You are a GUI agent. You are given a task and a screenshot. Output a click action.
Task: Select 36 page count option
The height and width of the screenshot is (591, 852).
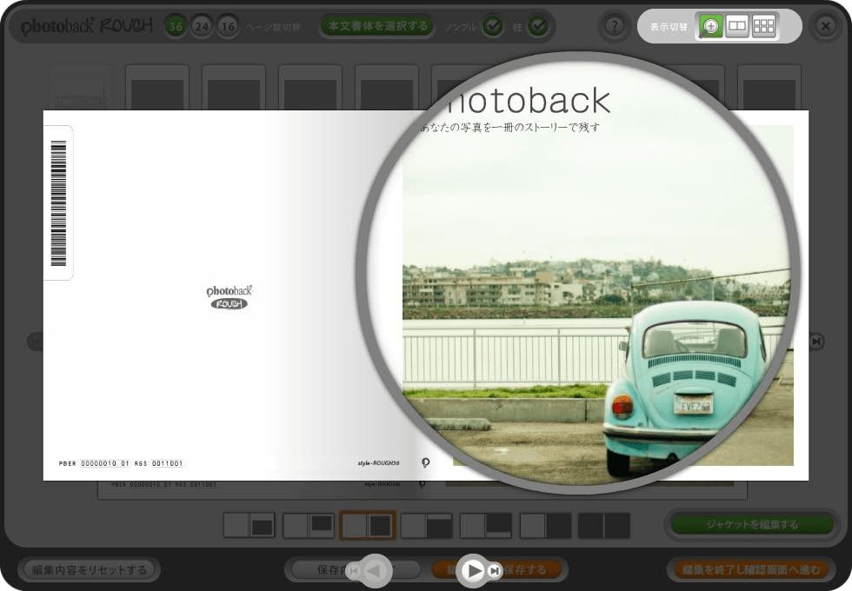[176, 27]
